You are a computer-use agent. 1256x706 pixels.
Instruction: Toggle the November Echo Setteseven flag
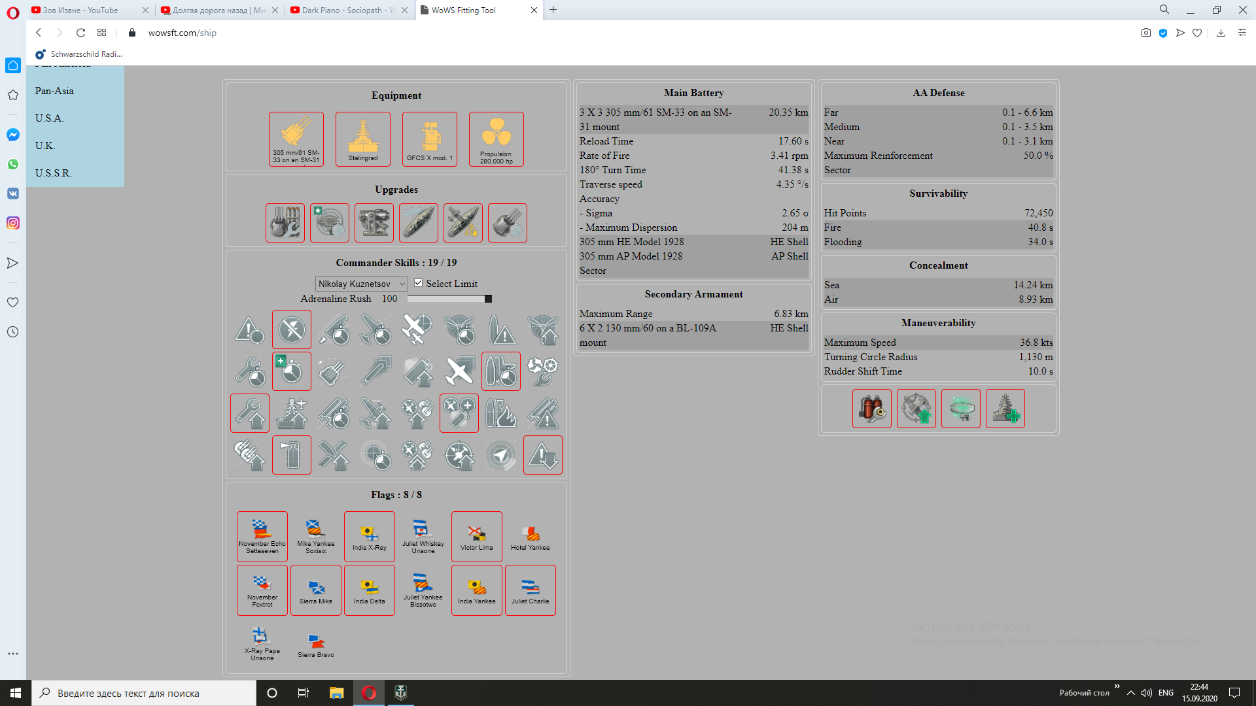tap(262, 536)
